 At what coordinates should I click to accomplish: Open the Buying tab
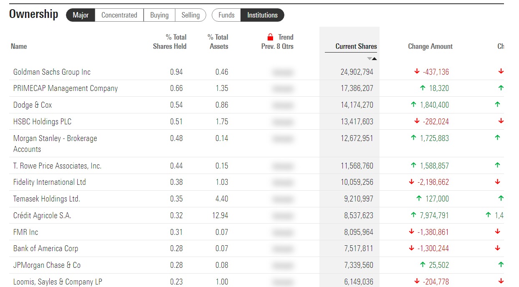point(159,15)
